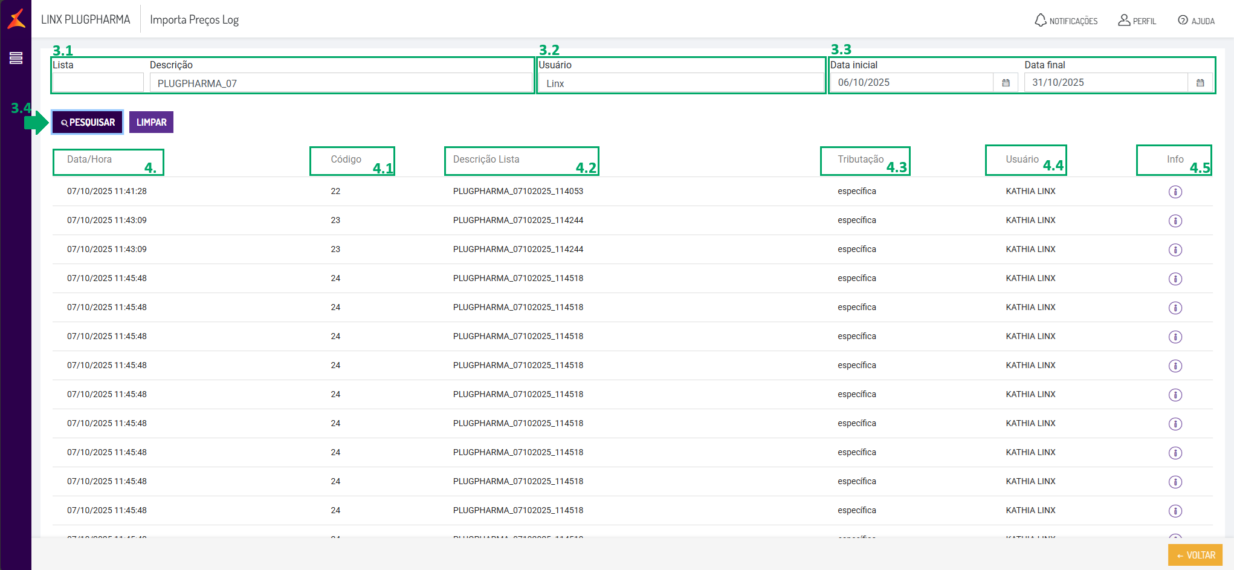This screenshot has width=1234, height=570.
Task: Open the Perfil user menu
Action: coord(1137,21)
